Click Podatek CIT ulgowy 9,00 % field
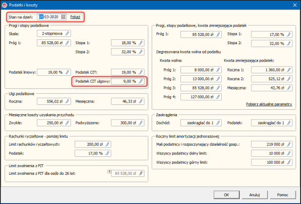The height and width of the screenshot is (204, 301). tap(128, 81)
